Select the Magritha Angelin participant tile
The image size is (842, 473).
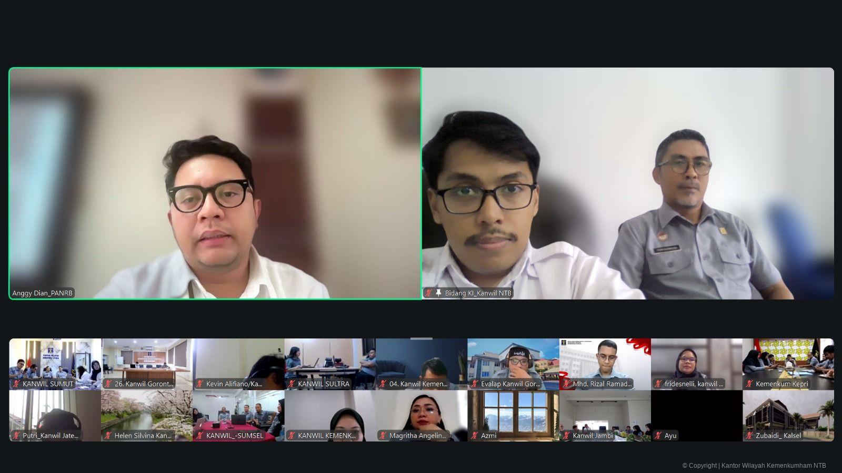[x=422, y=415]
